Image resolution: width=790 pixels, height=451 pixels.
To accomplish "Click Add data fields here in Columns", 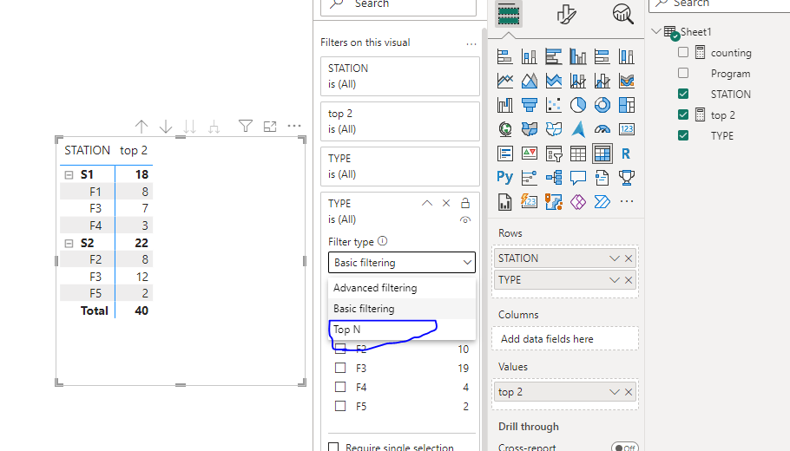I will [565, 339].
